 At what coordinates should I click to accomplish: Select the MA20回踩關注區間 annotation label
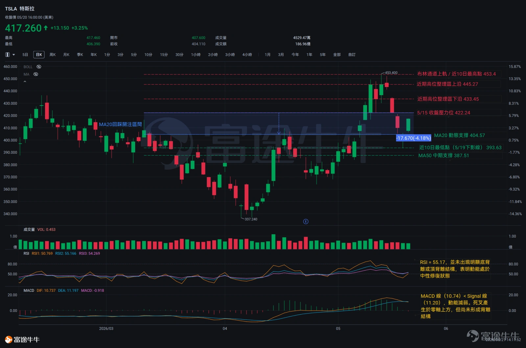pos(120,124)
